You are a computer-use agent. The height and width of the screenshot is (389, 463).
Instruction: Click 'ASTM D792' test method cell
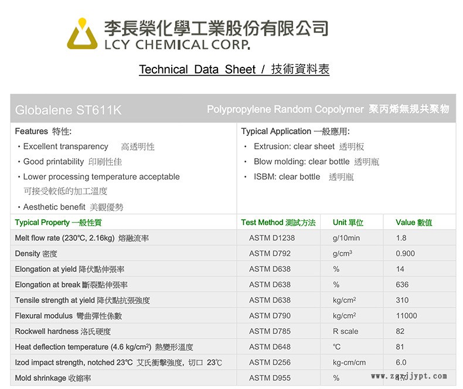point(270,254)
